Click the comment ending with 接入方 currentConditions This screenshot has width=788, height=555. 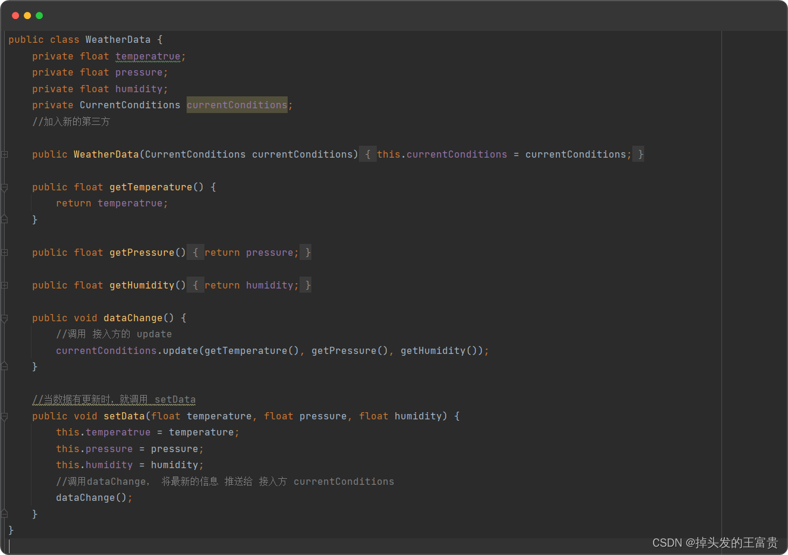point(225,482)
